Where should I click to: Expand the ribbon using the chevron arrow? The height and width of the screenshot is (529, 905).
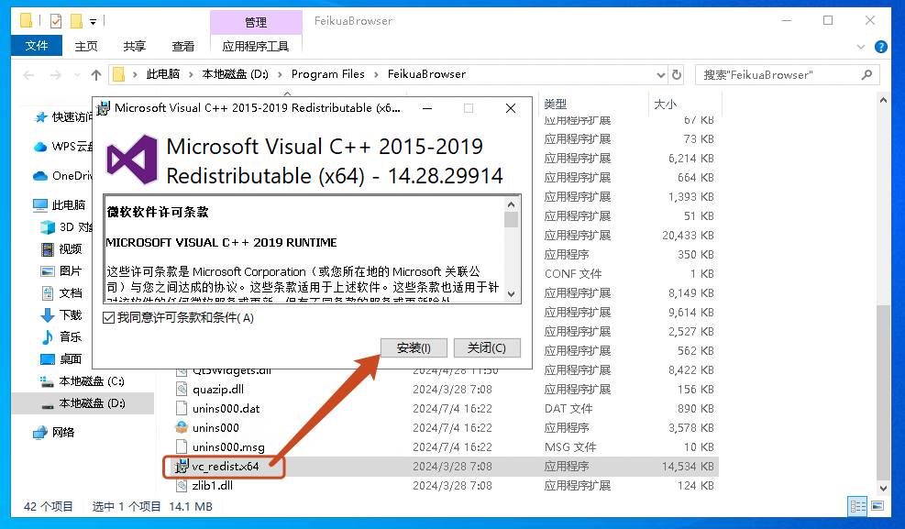click(x=863, y=46)
